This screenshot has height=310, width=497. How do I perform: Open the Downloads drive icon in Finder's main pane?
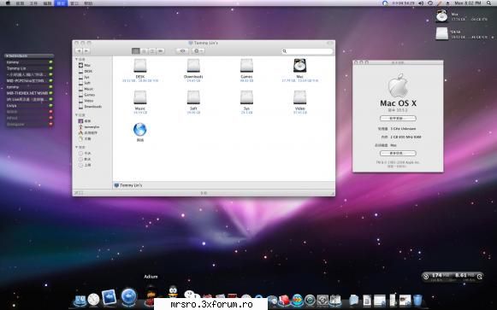(x=193, y=66)
